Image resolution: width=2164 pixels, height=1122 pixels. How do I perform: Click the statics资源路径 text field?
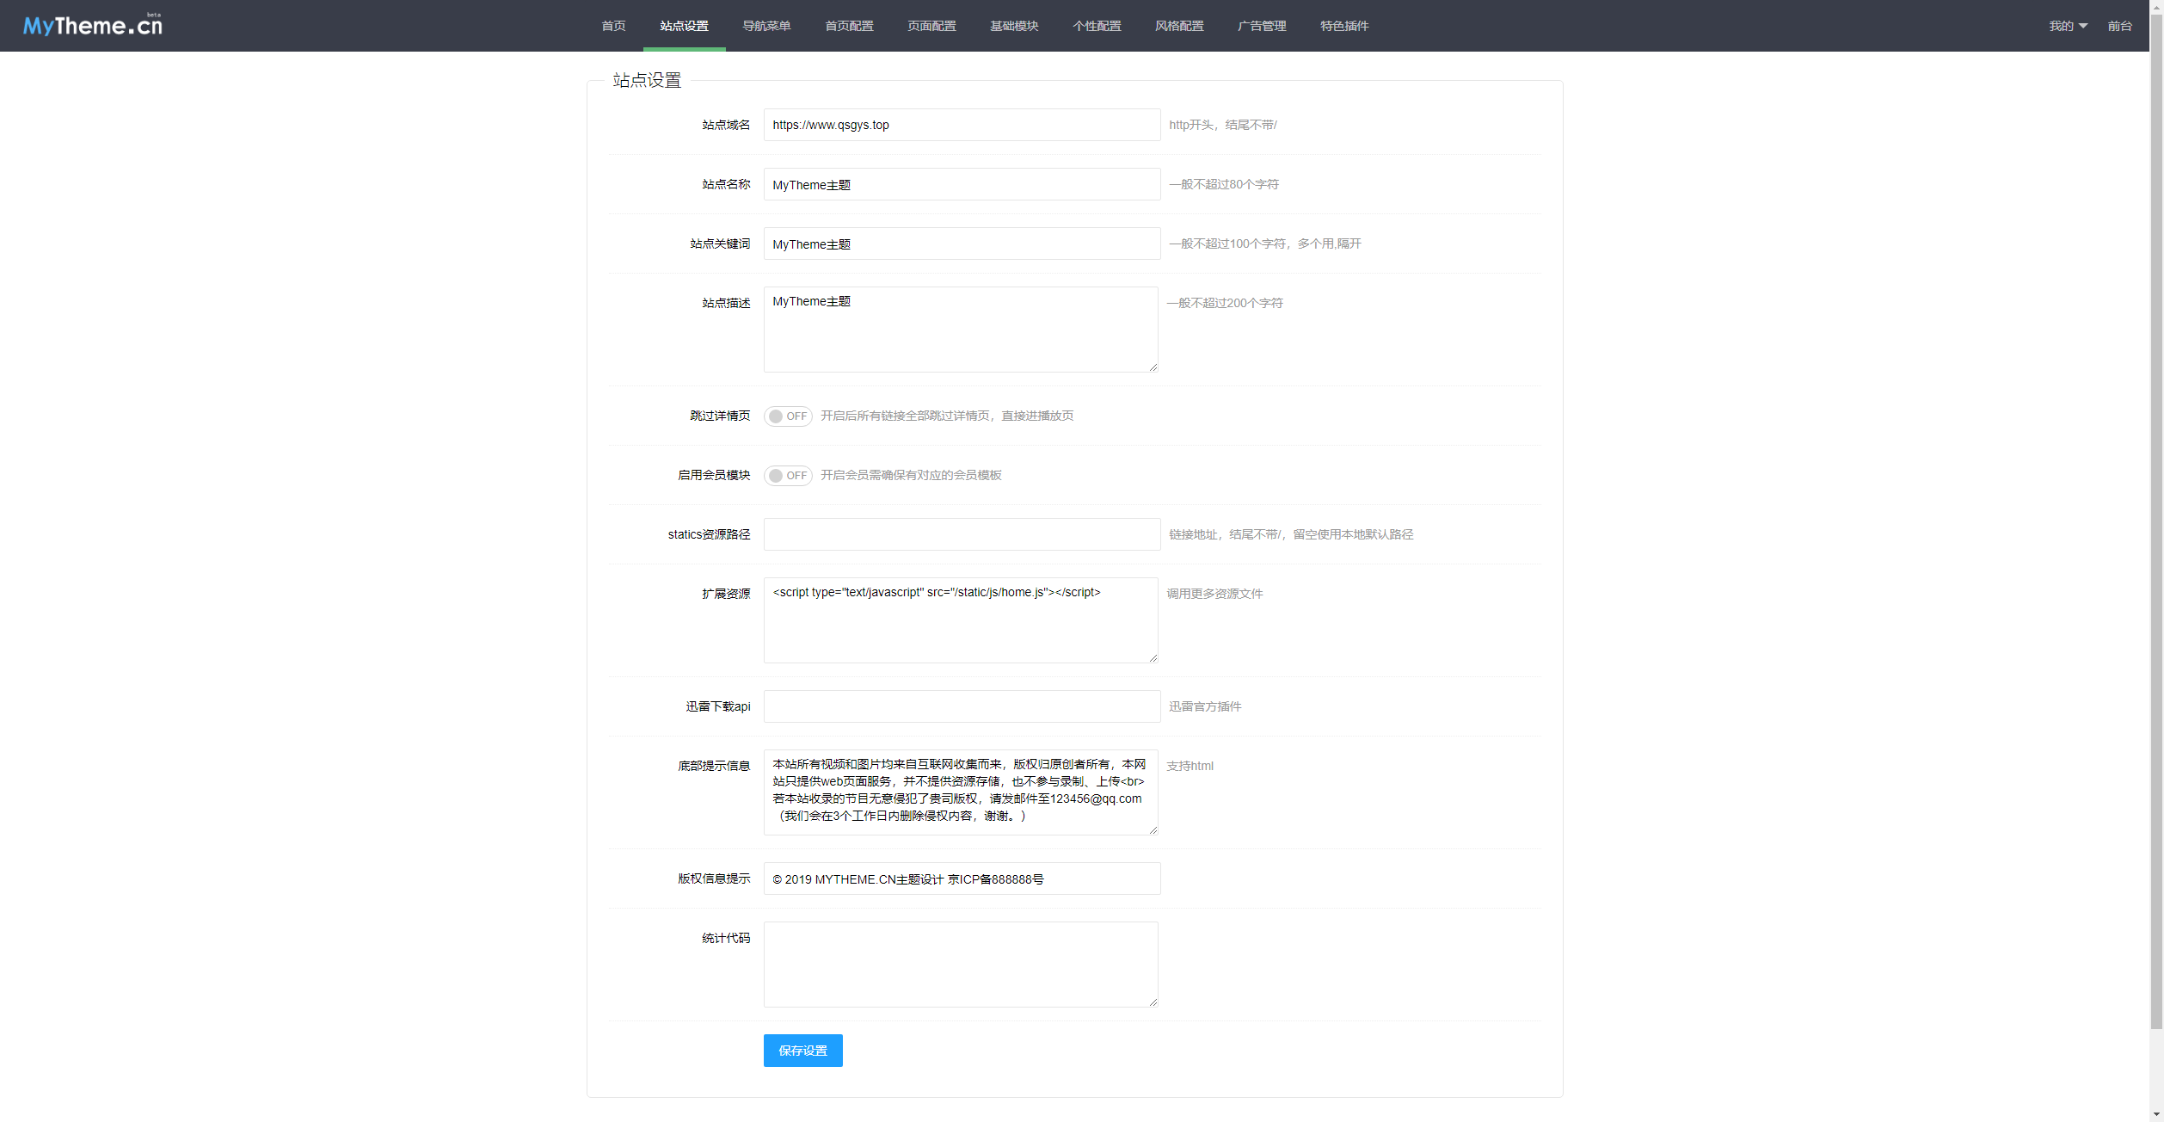tap(961, 534)
